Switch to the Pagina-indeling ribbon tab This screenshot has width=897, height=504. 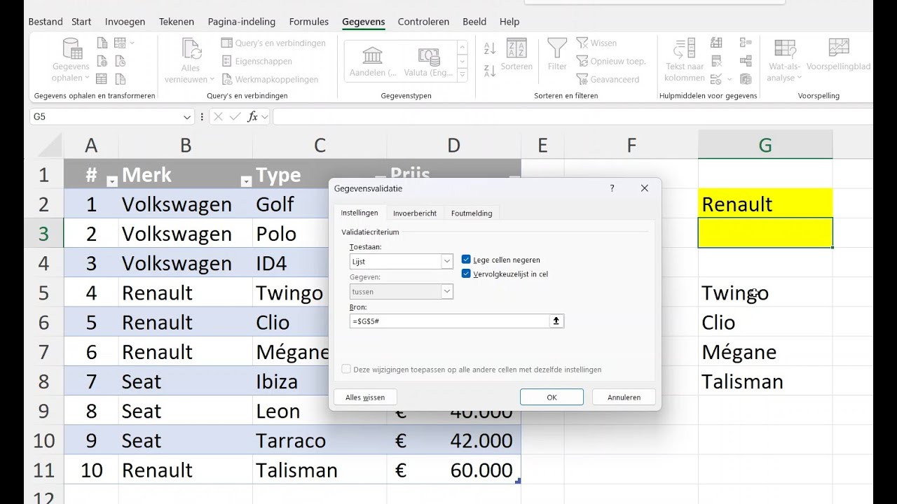pos(242,22)
